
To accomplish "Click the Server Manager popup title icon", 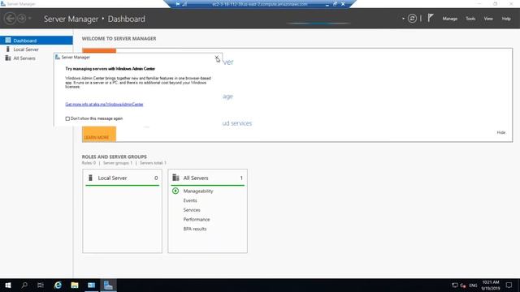I will tap(58, 58).
